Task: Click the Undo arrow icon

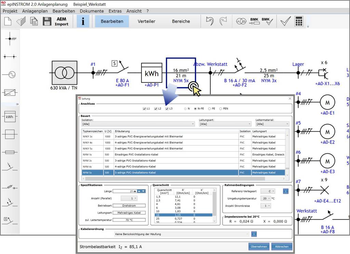Action: (210, 21)
